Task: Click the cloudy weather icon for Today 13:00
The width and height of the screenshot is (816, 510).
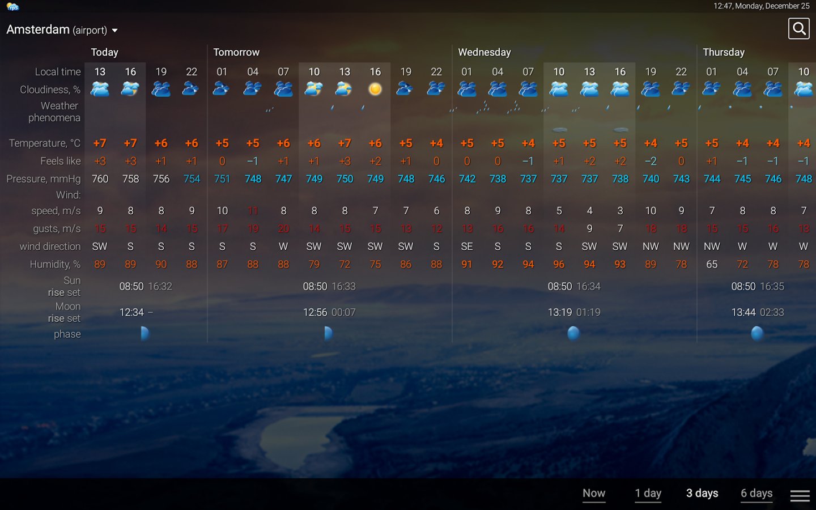Action: click(x=100, y=88)
